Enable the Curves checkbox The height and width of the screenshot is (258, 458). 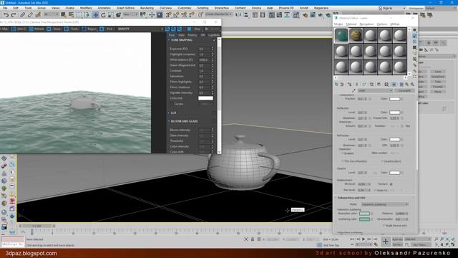click(172, 104)
